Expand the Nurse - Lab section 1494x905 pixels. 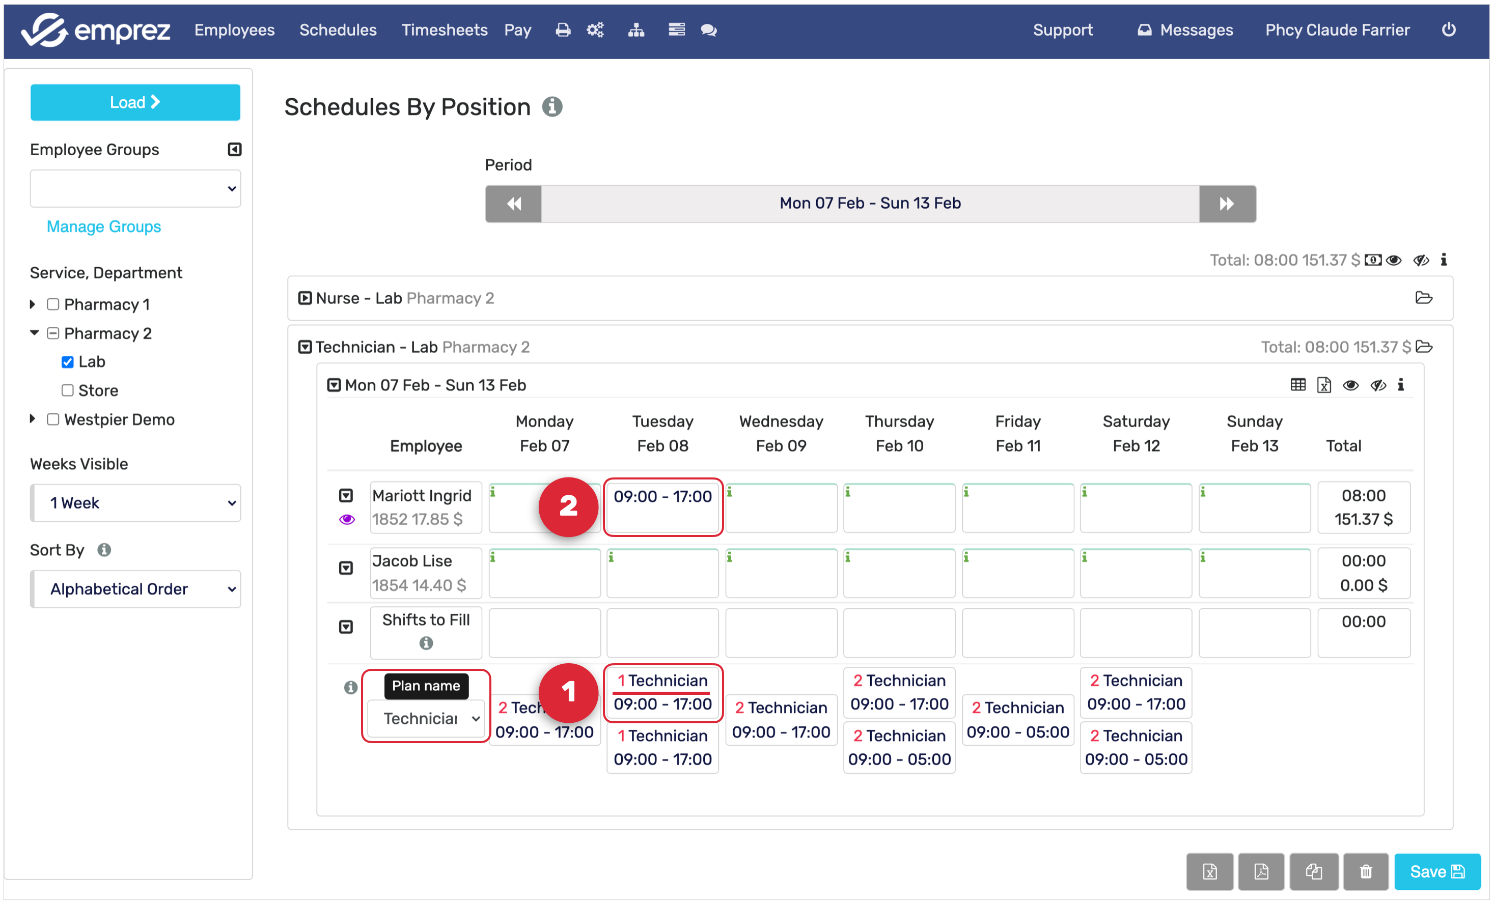(x=305, y=298)
